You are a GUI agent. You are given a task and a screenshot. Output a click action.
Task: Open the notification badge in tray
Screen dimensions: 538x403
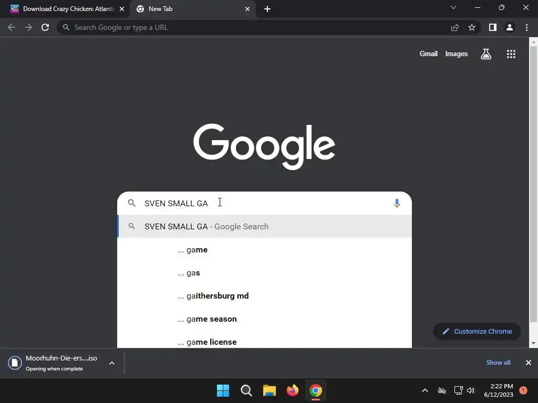point(523,390)
